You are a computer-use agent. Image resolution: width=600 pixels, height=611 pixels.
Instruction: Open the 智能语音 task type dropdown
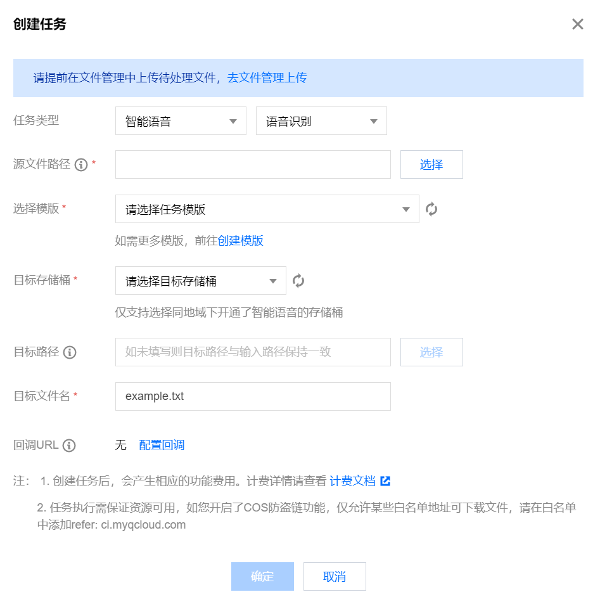coord(181,121)
